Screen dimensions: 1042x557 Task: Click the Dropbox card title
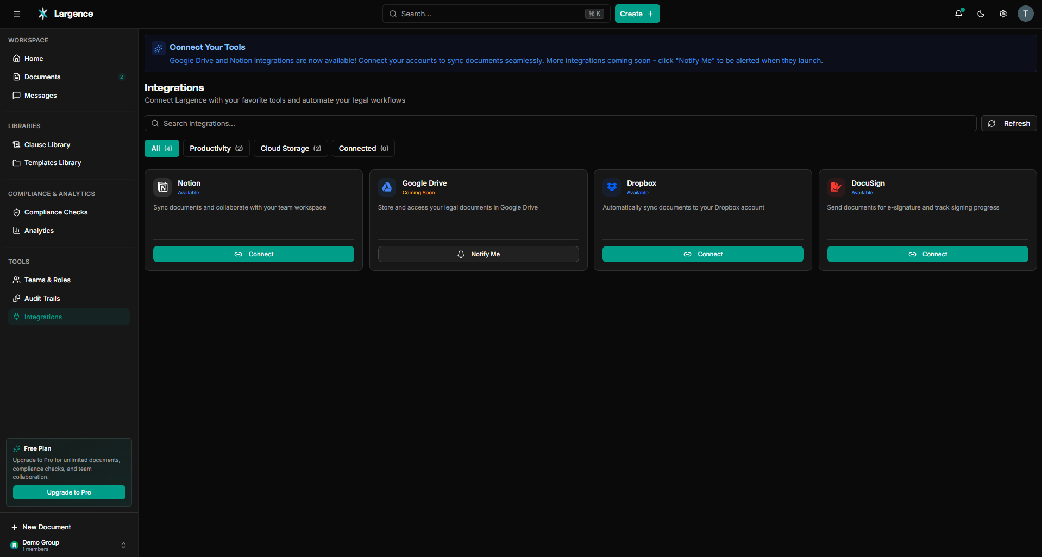point(642,183)
